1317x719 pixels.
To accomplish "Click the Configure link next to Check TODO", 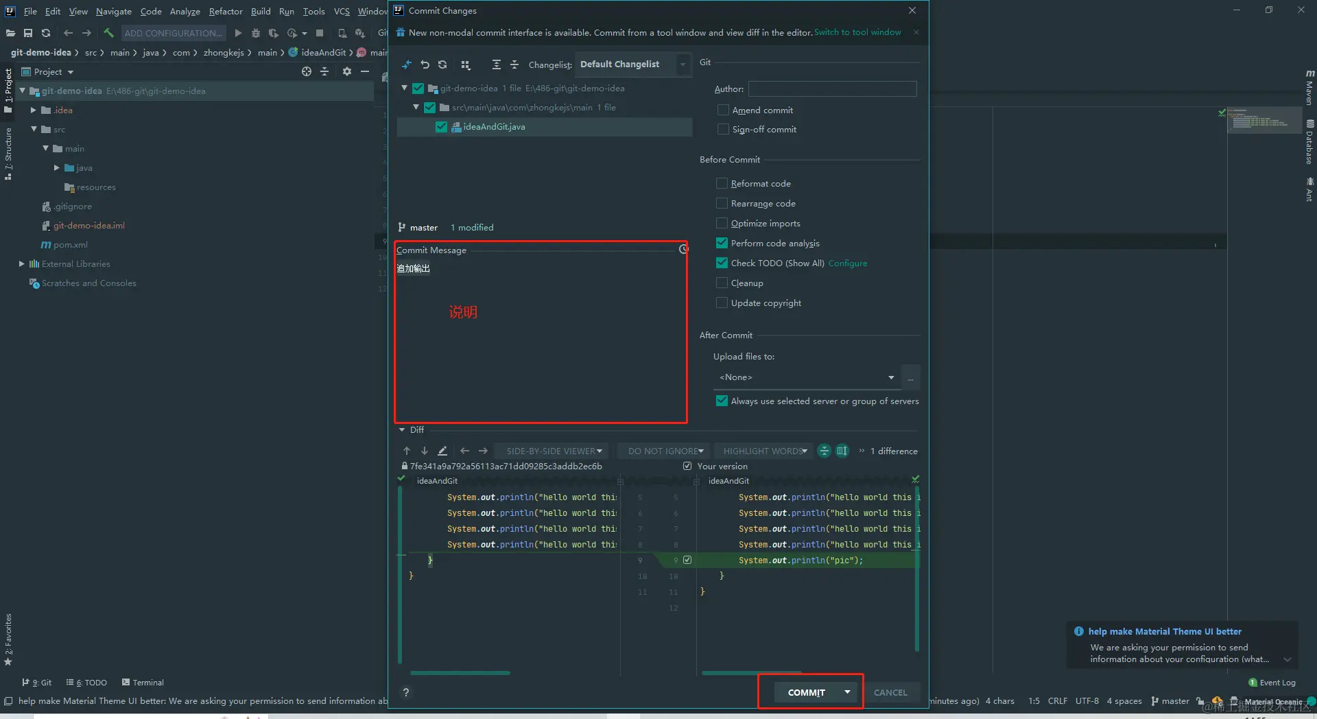I will 848,263.
